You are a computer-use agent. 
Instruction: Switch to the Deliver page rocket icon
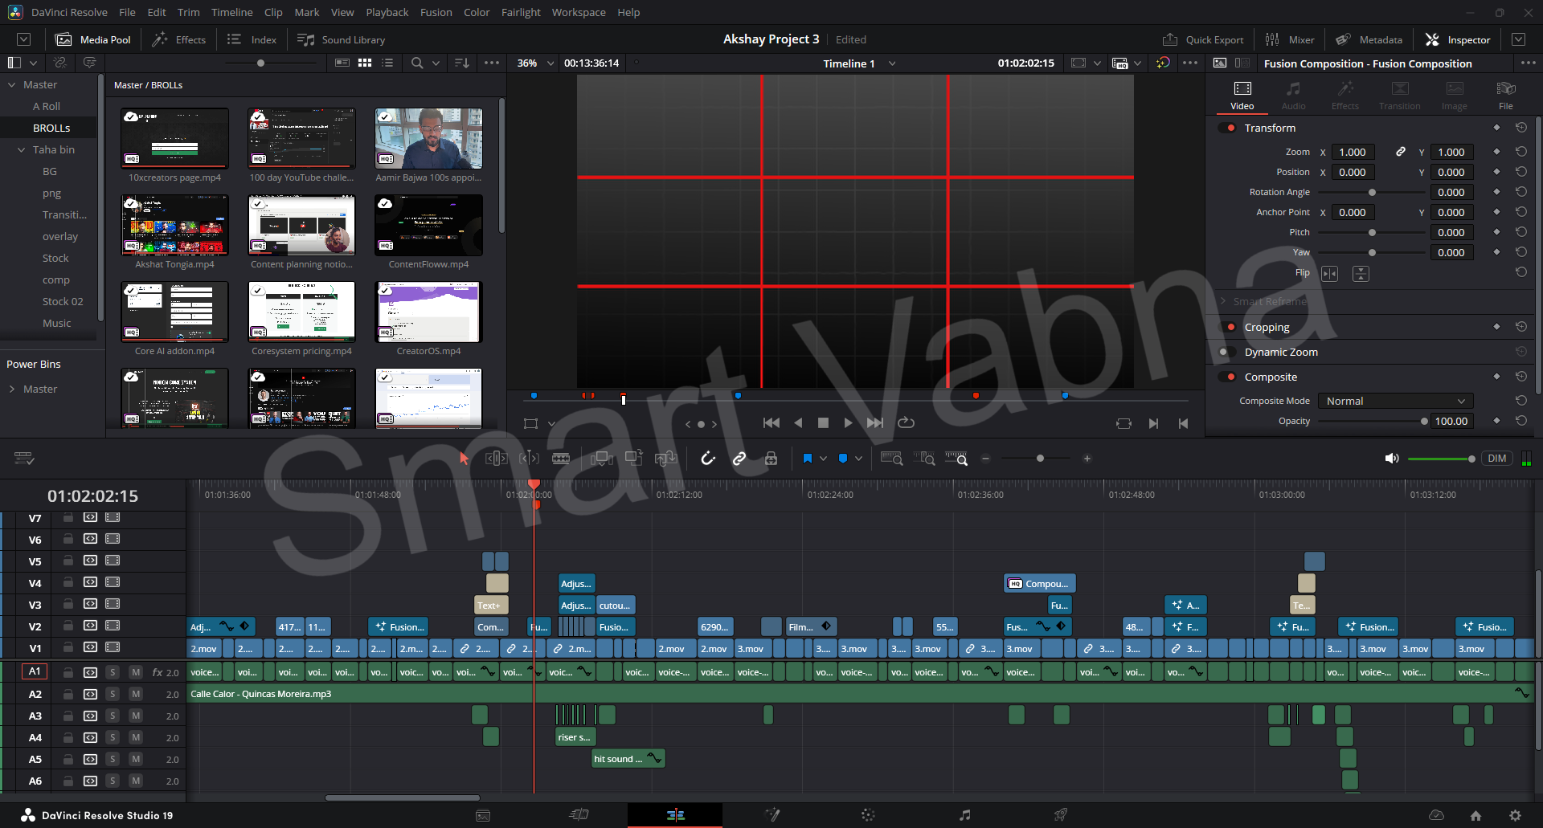(1061, 815)
